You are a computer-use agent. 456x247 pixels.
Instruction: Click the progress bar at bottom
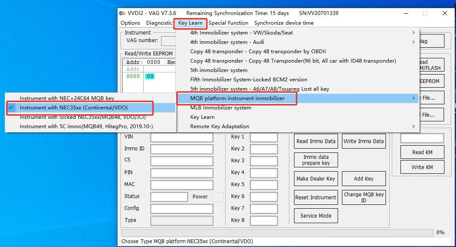pos(277,233)
